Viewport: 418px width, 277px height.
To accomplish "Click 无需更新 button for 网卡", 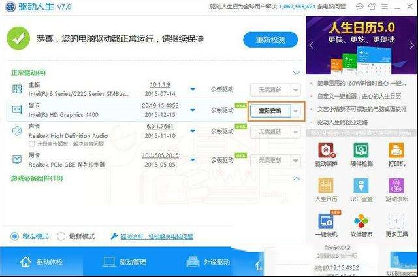I will 270,161.
